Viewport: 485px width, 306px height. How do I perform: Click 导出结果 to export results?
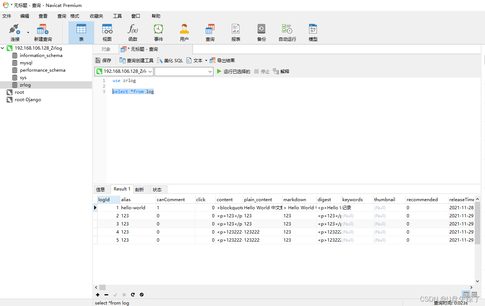pos(223,60)
